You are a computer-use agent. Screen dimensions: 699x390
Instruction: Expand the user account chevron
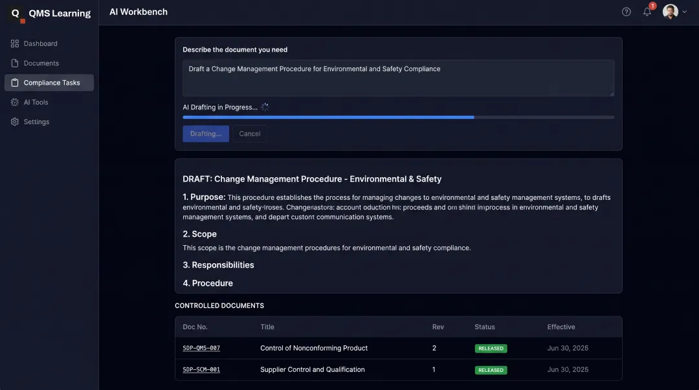coord(684,12)
